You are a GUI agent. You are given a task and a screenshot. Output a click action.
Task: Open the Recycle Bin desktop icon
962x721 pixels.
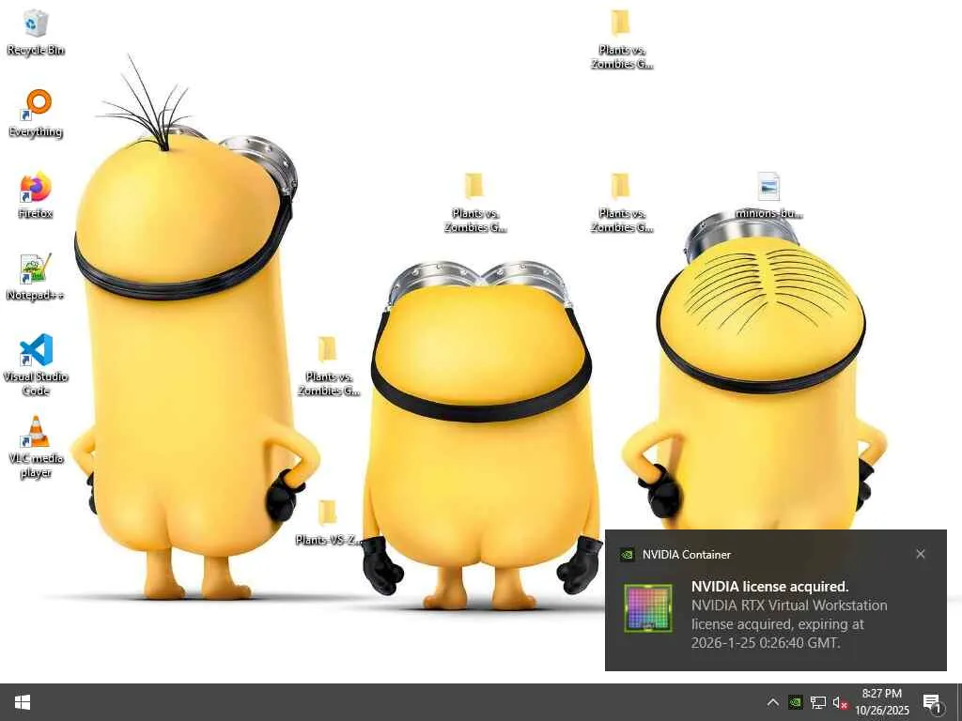[x=36, y=34]
